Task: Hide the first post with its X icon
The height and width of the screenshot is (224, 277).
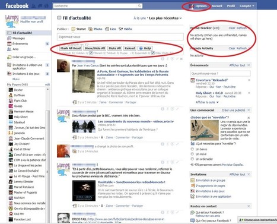Action: coord(182,59)
